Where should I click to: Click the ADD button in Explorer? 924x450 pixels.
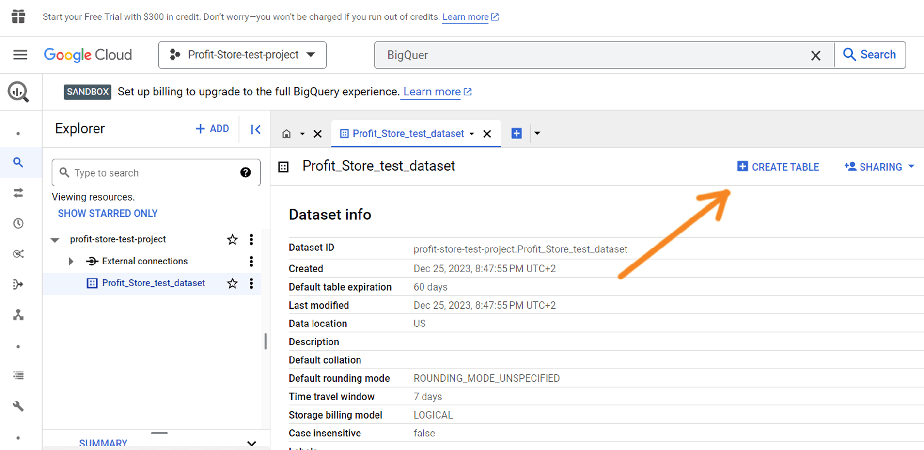point(212,129)
